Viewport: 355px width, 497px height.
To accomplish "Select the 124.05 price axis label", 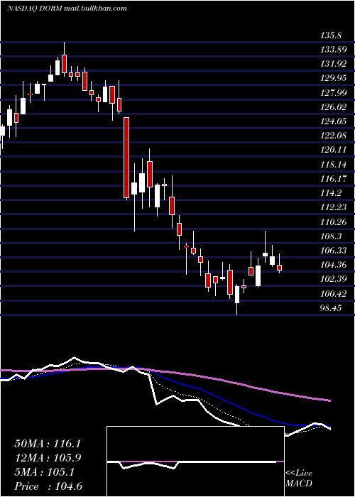I will point(334,121).
